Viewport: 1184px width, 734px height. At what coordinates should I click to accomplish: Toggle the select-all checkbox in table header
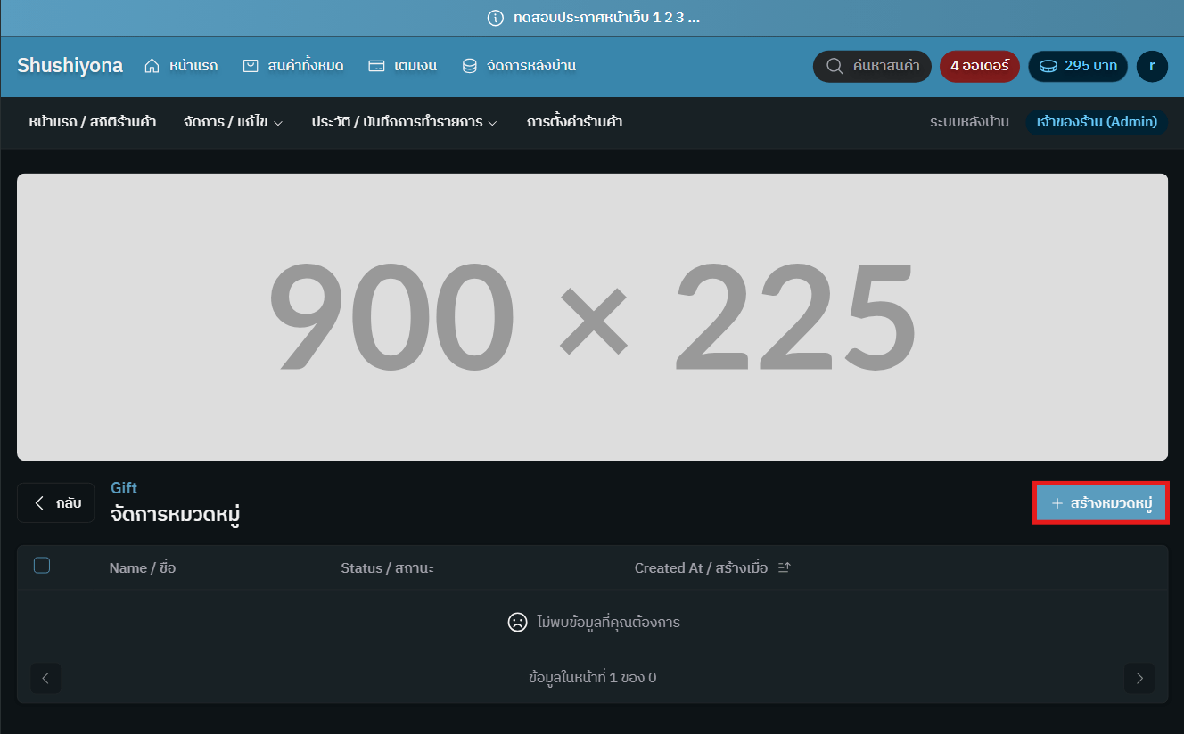tap(42, 566)
